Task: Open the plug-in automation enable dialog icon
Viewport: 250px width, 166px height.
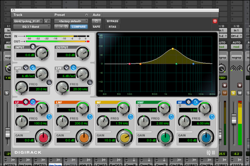Action: [x=96, y=21]
